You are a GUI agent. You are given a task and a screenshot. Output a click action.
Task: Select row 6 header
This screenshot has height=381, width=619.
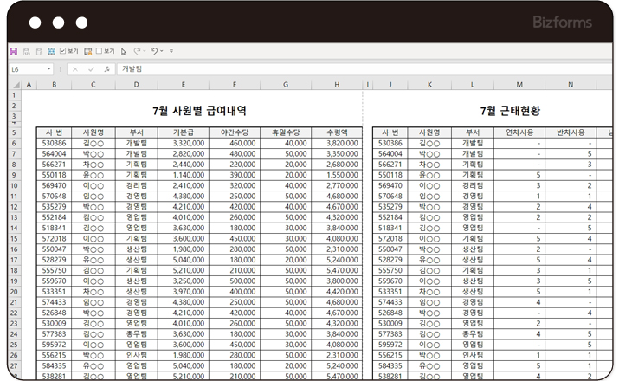point(14,143)
